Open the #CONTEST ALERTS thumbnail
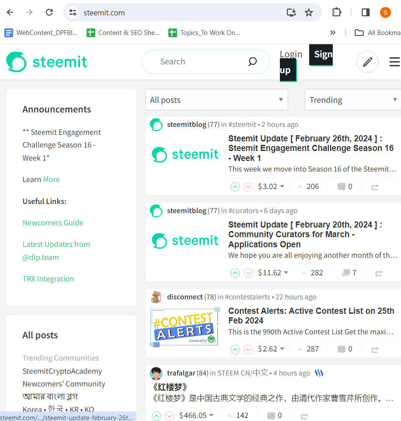Screen dimensions: 401x421 (x=185, y=327)
